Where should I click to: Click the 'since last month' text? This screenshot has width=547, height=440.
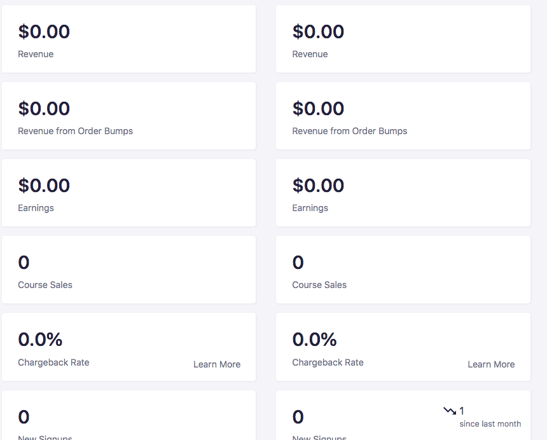(x=490, y=424)
